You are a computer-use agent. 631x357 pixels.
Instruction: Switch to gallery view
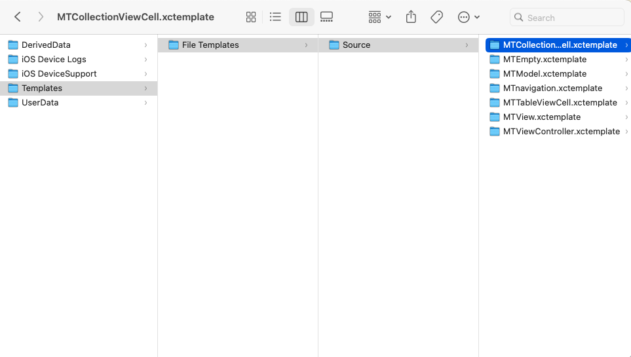(x=326, y=17)
